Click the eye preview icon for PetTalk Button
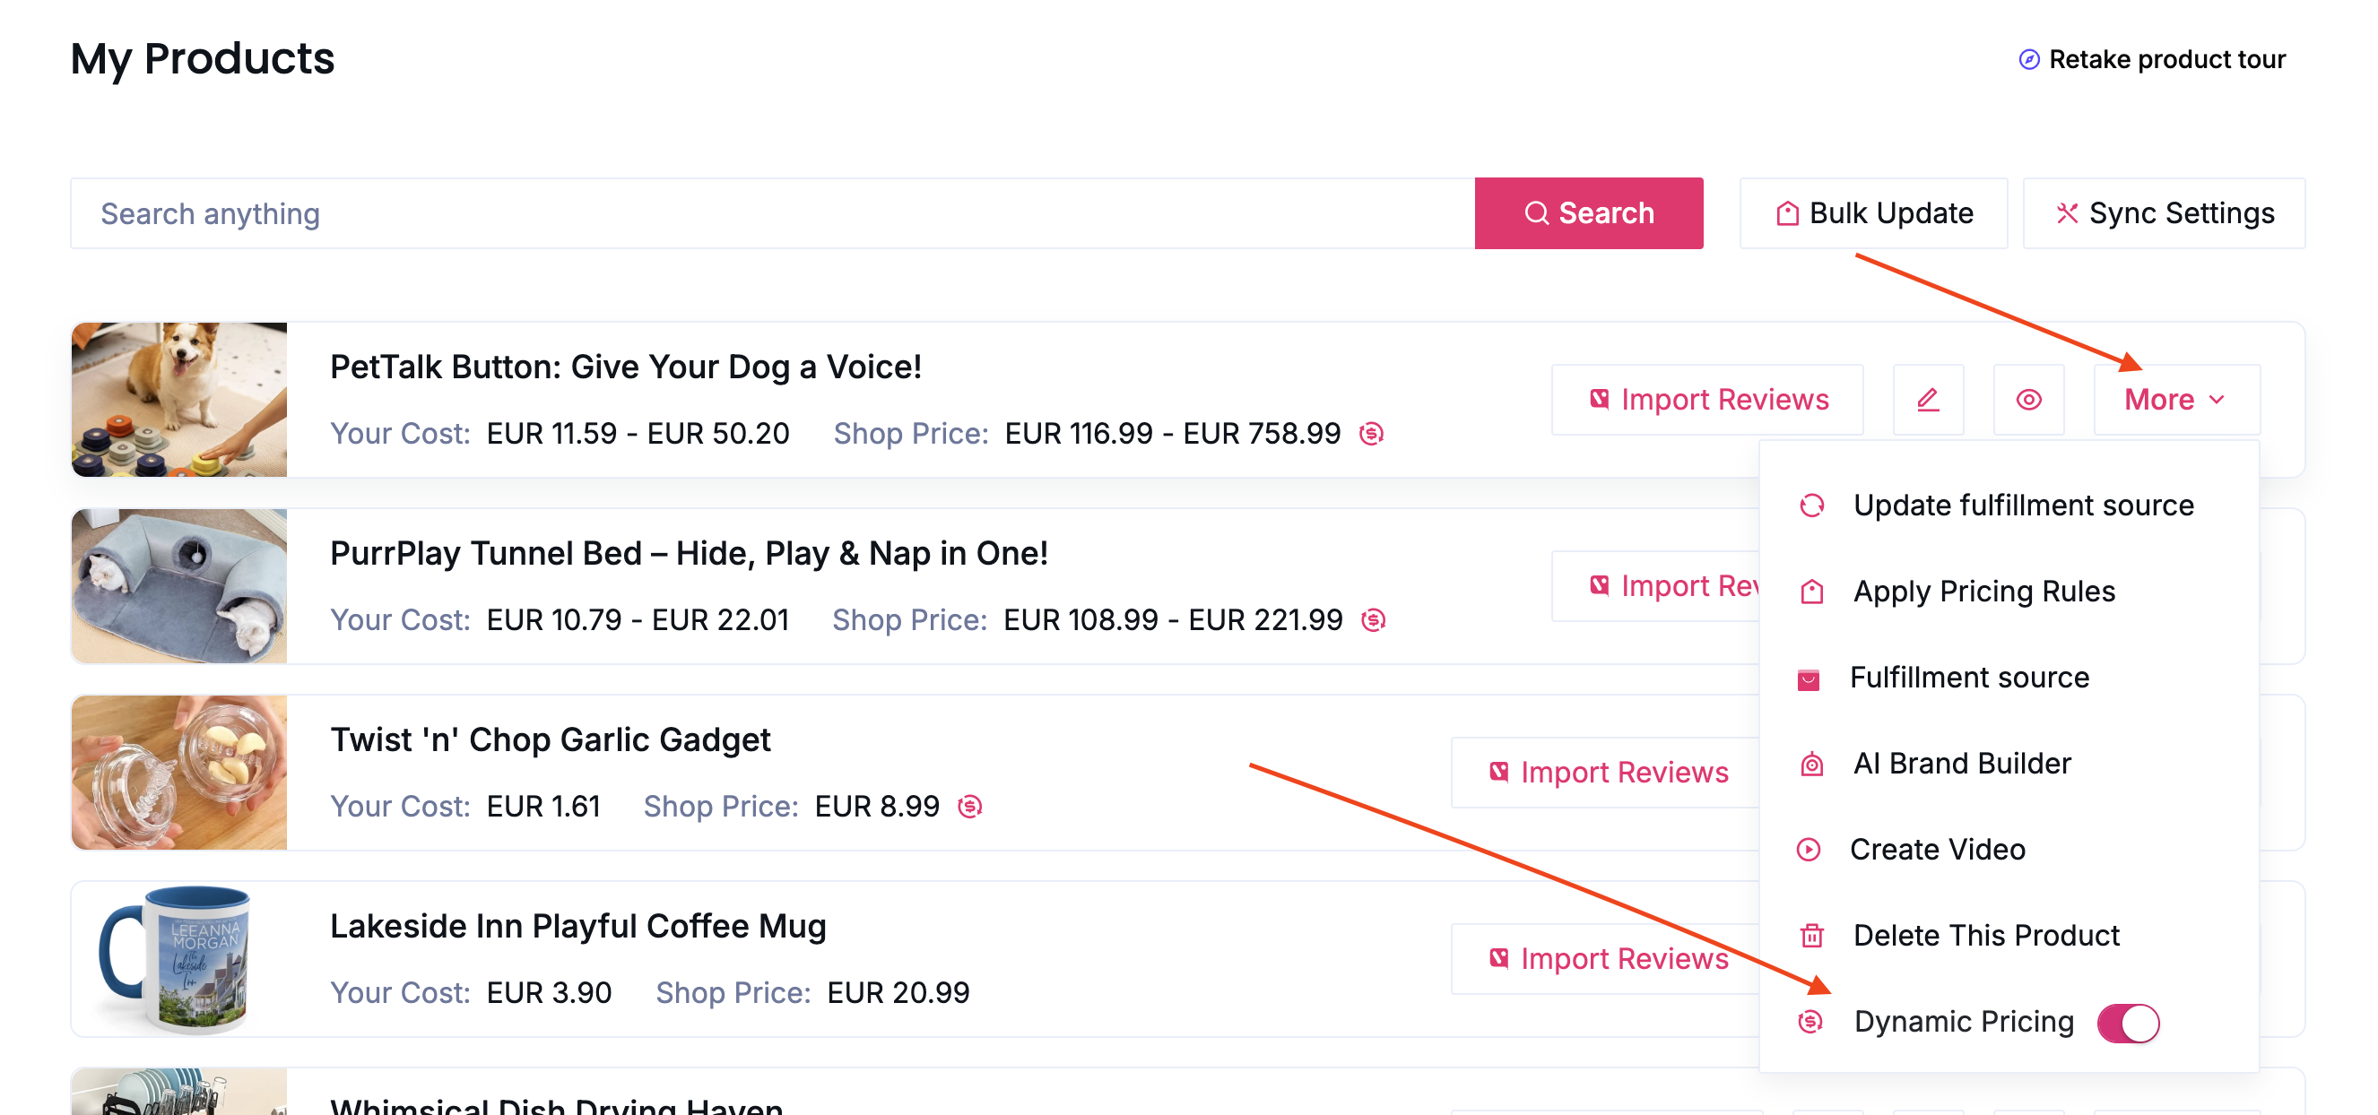2378x1115 pixels. (x=2028, y=400)
